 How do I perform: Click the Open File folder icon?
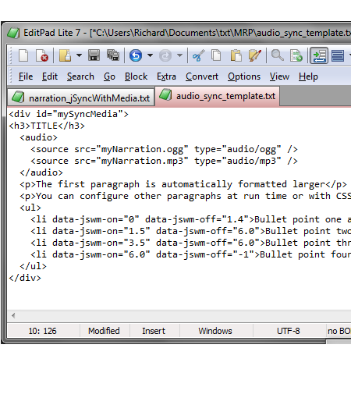point(65,55)
